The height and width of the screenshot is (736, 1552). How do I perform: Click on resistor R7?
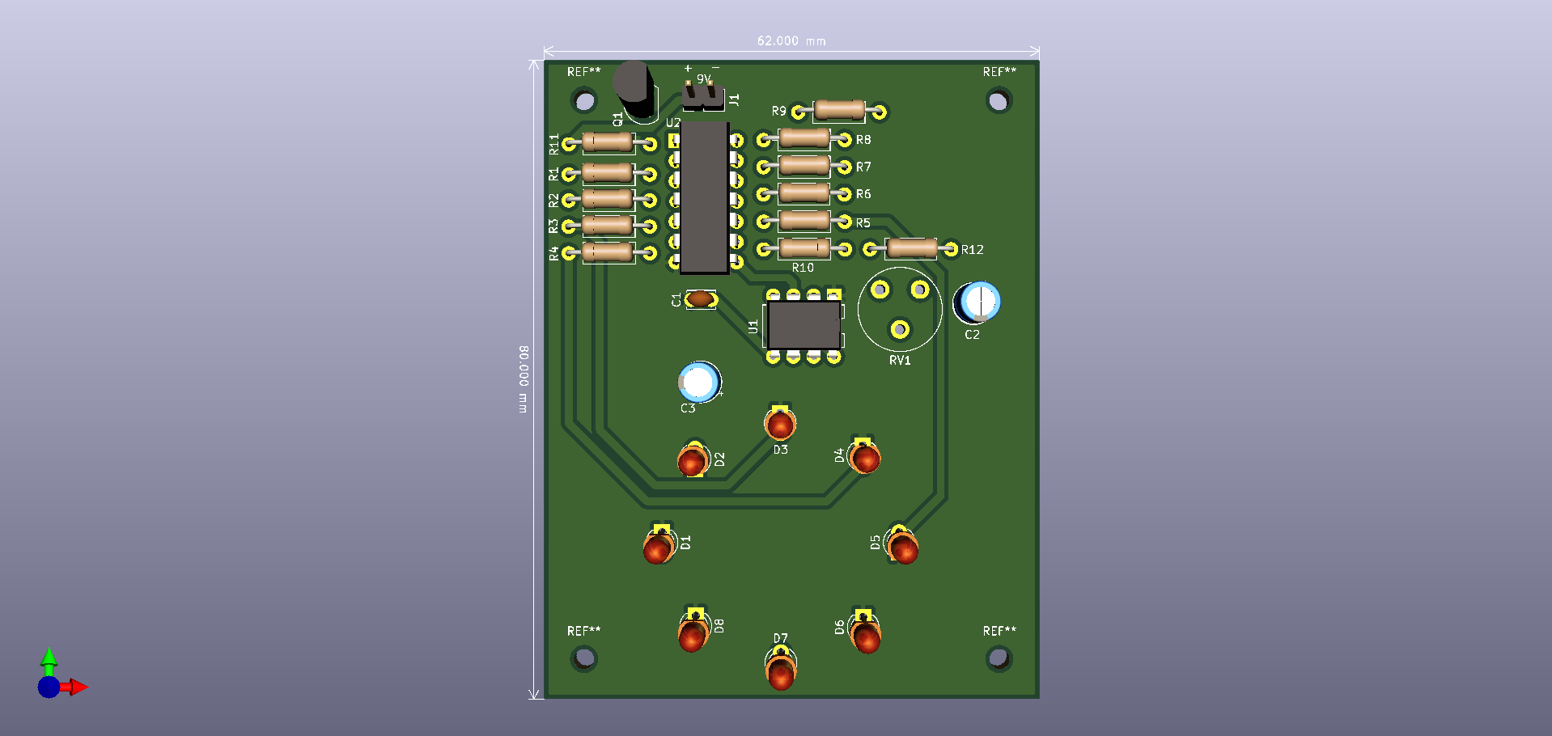click(x=804, y=166)
